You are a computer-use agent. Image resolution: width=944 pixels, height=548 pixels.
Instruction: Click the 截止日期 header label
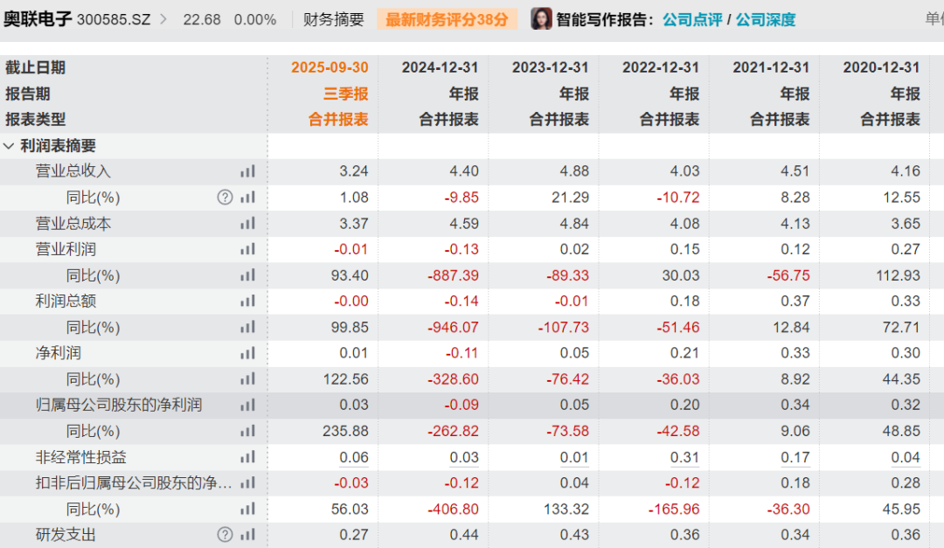pos(36,67)
